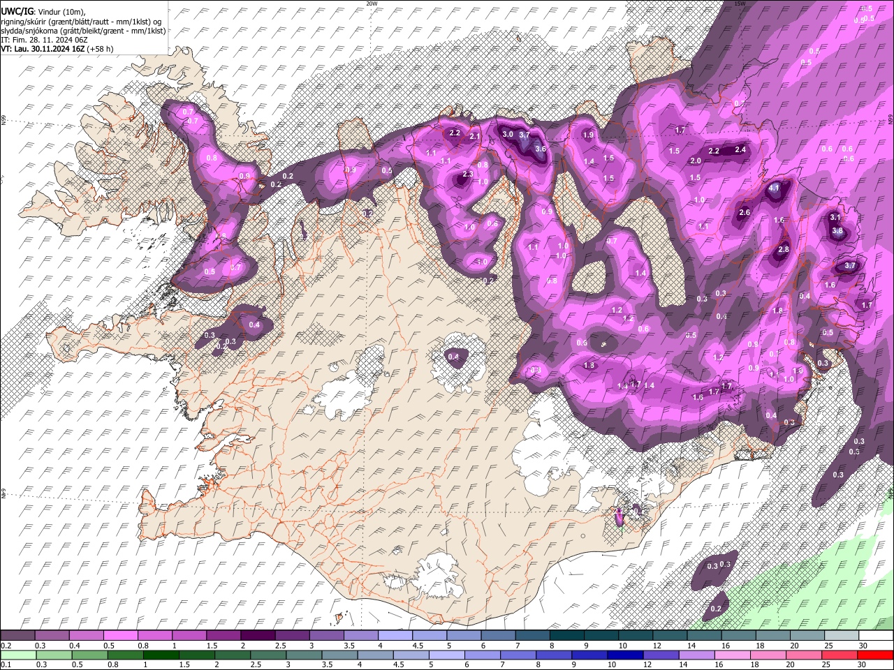This screenshot has height=670, width=894.
Task: Select the initial time 'IT: Fim. 28. 11. 2024 06Z'
Action: pos(44,40)
